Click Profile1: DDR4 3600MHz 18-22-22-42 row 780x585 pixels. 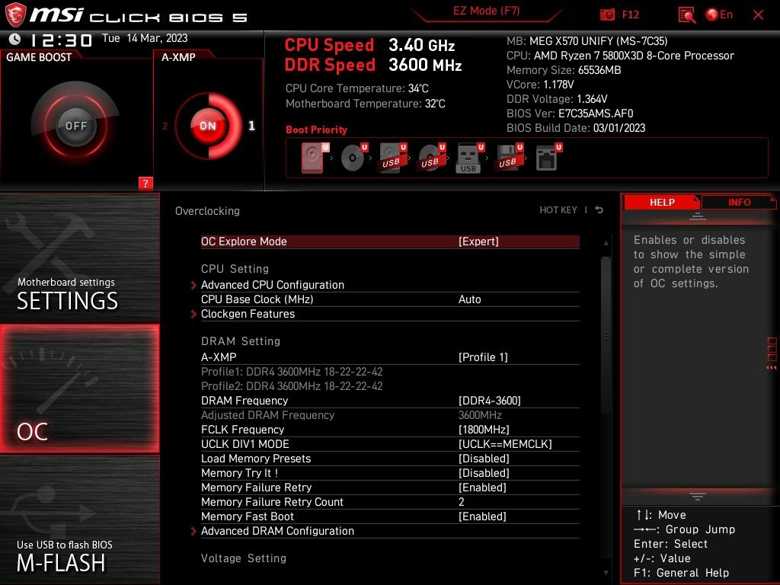pyautogui.click(x=292, y=372)
